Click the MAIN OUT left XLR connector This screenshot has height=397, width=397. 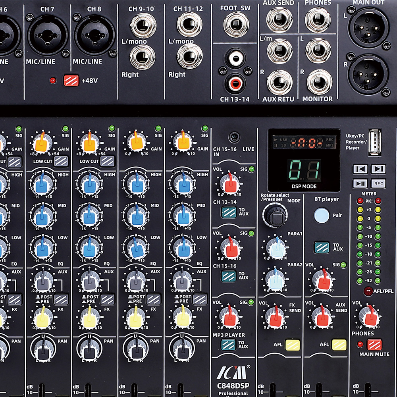[x=368, y=27]
